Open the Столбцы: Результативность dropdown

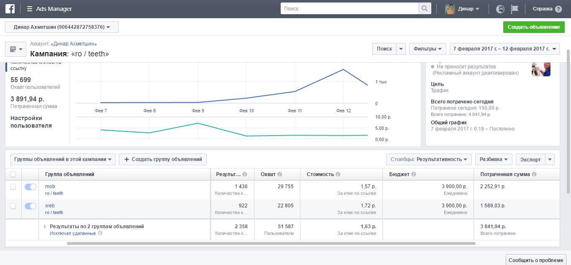pos(429,159)
